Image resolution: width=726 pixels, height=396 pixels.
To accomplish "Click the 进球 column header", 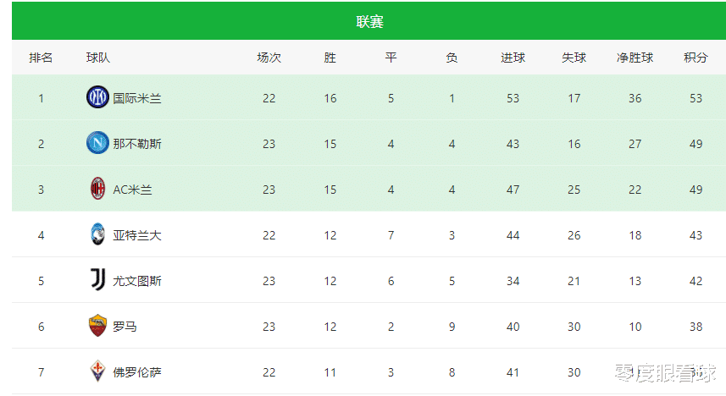I will click(x=513, y=58).
